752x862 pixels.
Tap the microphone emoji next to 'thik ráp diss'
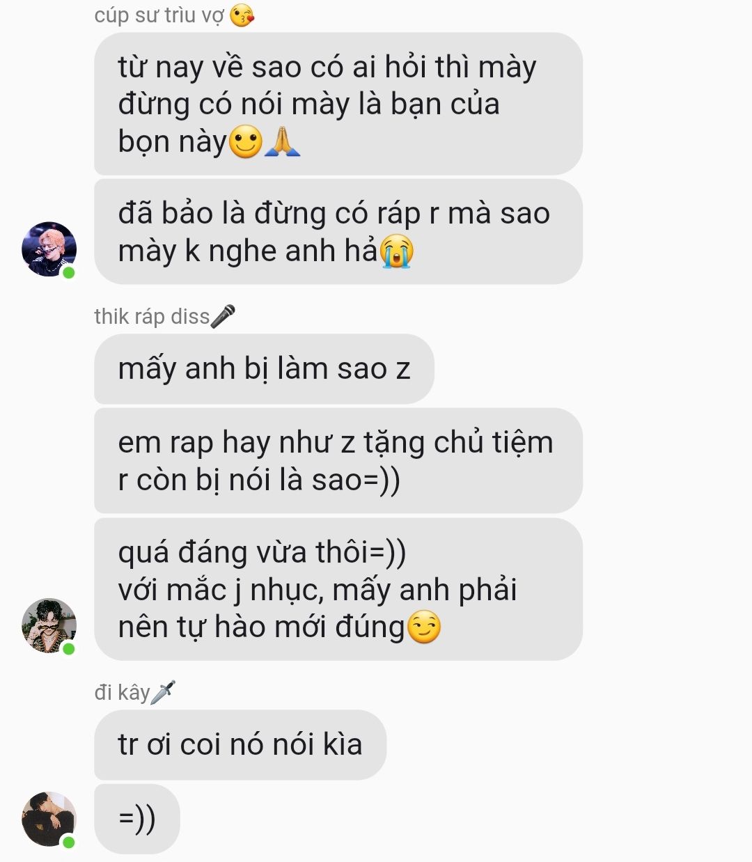click(x=224, y=316)
